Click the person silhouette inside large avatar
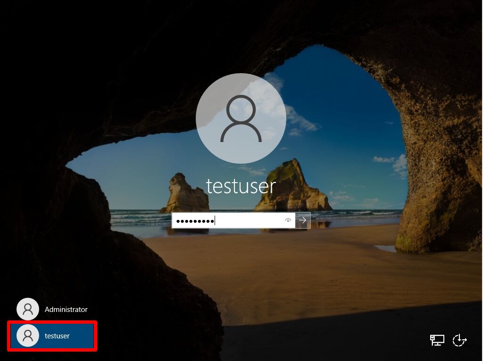Viewport: 483px width, 361px height. click(241, 118)
